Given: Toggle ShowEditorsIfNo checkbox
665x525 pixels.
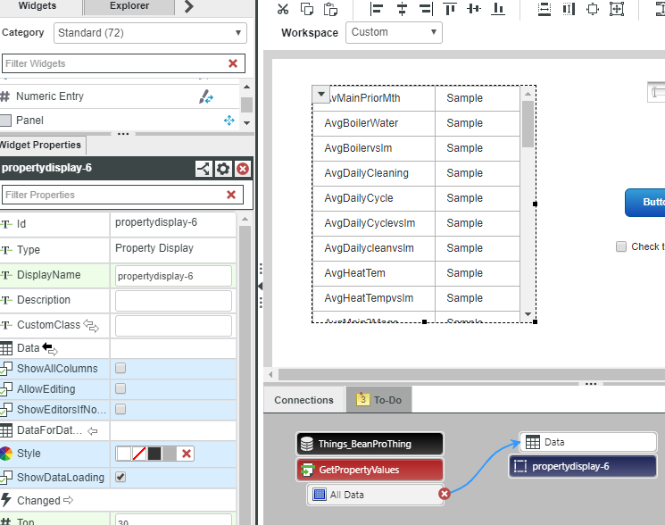Looking at the screenshot, I should 121,409.
